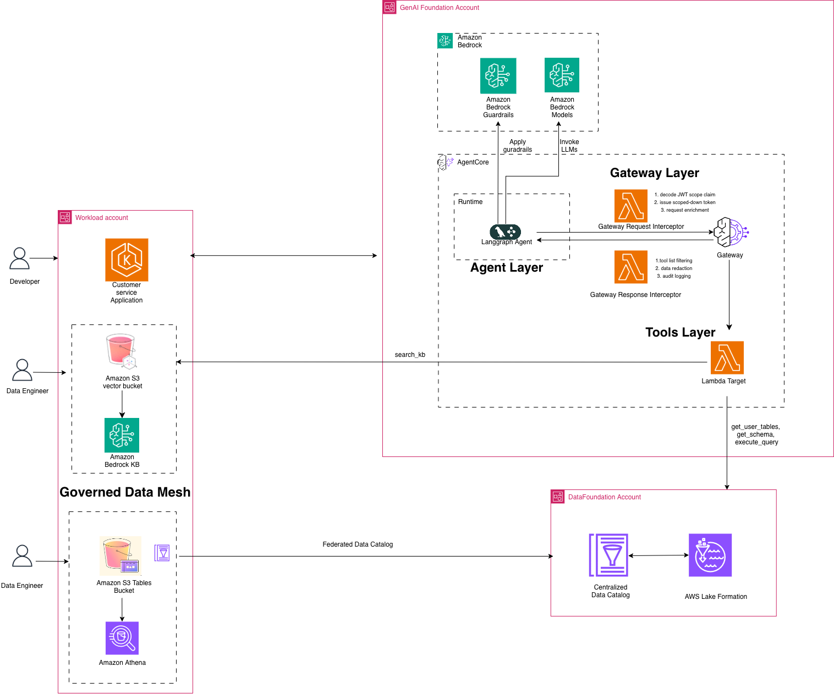
Task: Click the Workload account corner icon
Action: [65, 217]
